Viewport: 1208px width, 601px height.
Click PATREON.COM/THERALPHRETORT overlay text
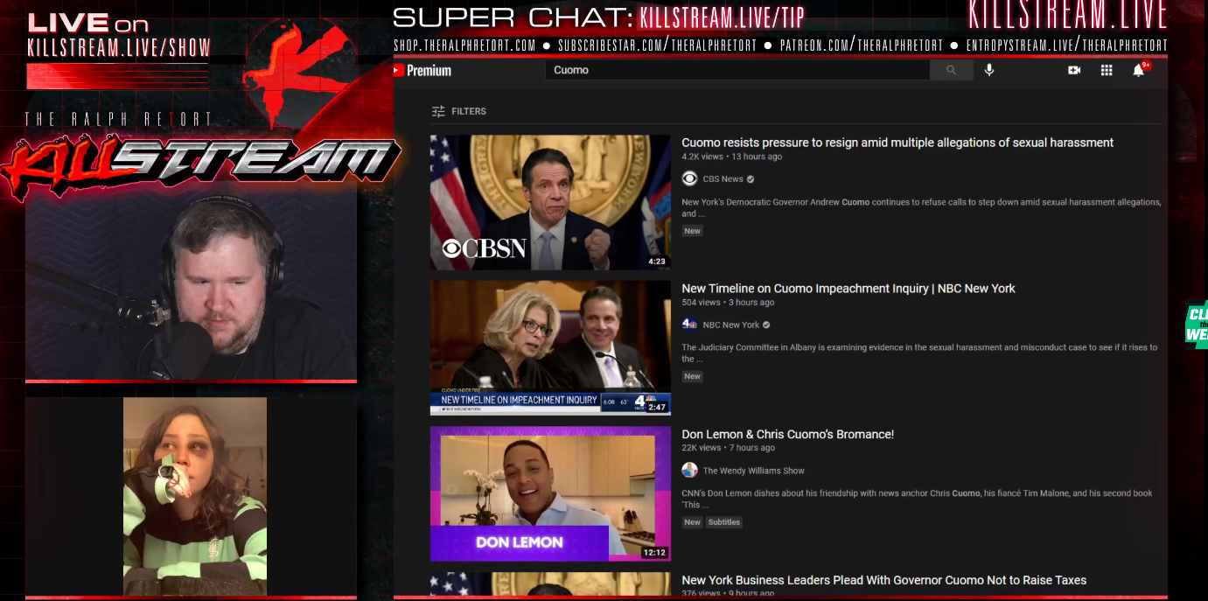tap(862, 45)
